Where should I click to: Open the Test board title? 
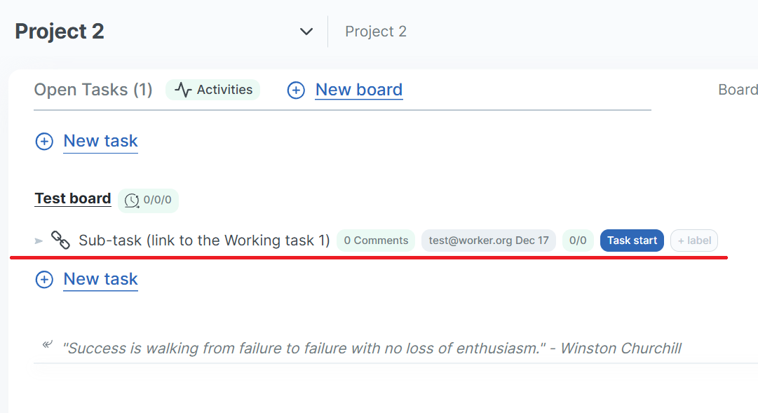[73, 198]
